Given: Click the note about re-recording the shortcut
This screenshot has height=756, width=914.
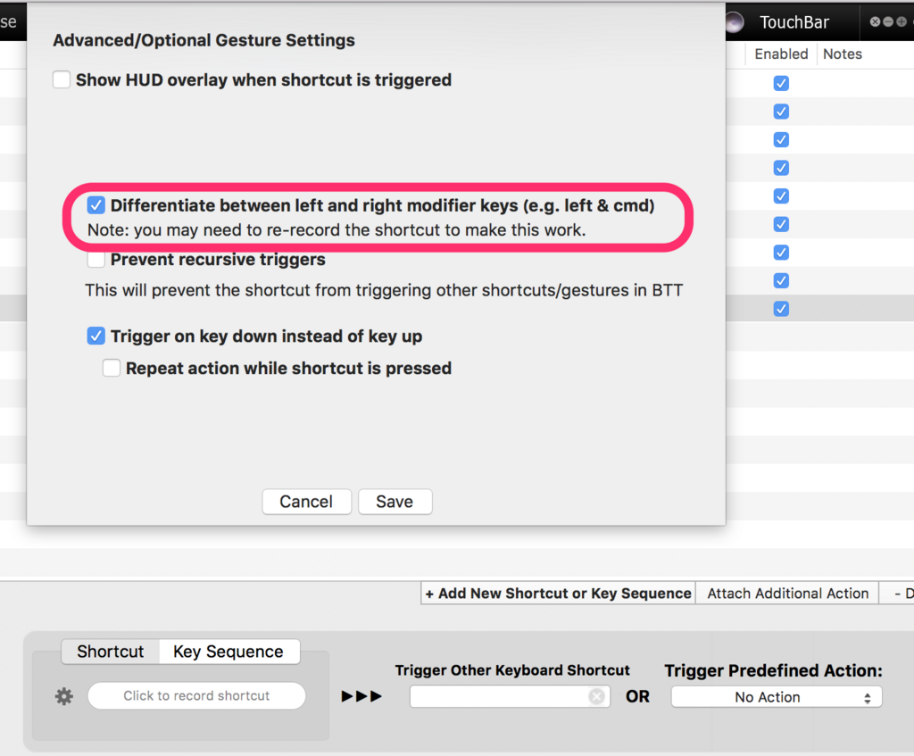Looking at the screenshot, I should pyautogui.click(x=337, y=230).
